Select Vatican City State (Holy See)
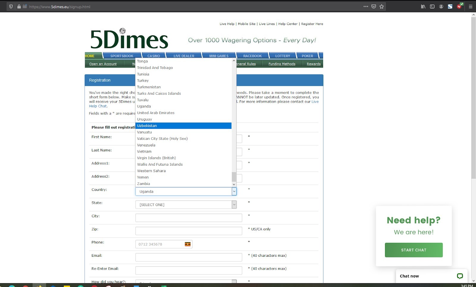 tap(183, 139)
